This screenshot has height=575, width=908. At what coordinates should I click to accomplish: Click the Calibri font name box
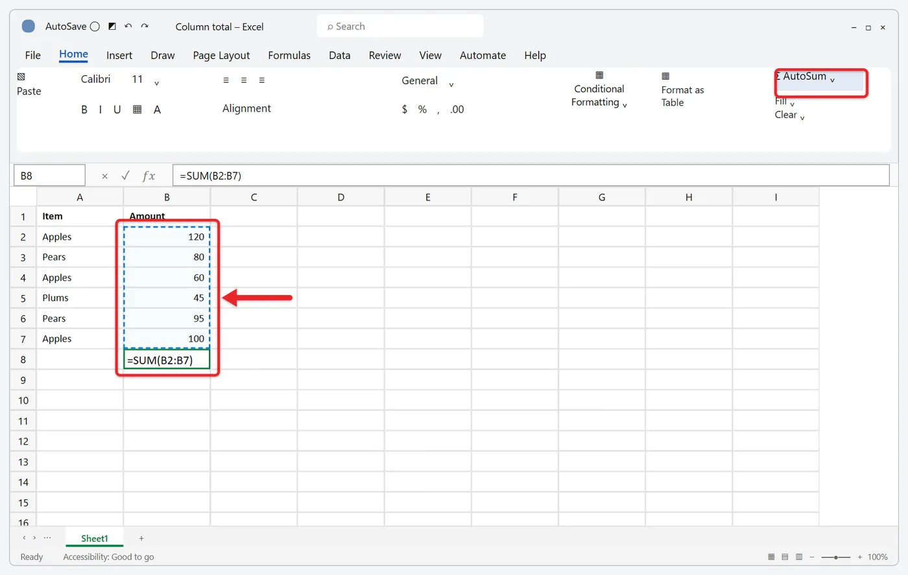point(96,79)
